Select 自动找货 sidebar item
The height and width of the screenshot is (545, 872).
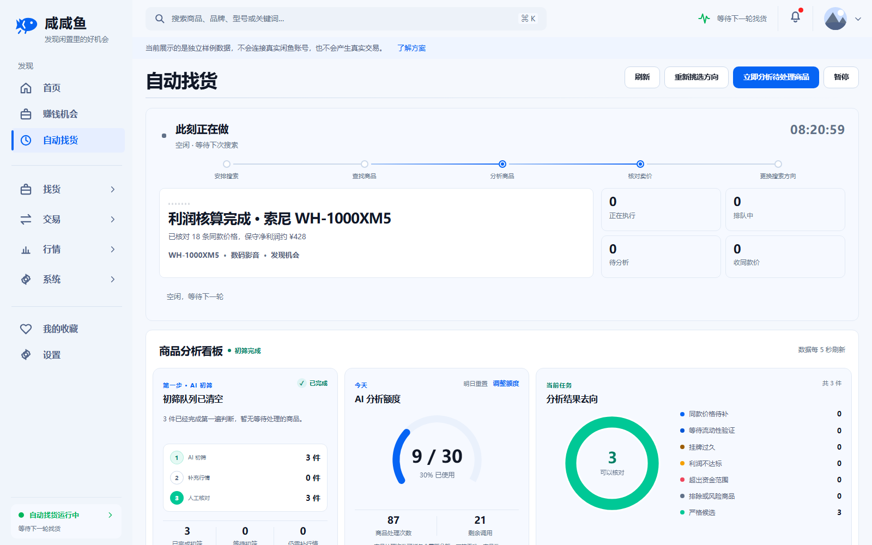click(68, 140)
